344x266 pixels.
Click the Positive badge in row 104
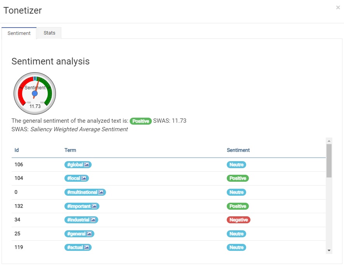point(238,178)
